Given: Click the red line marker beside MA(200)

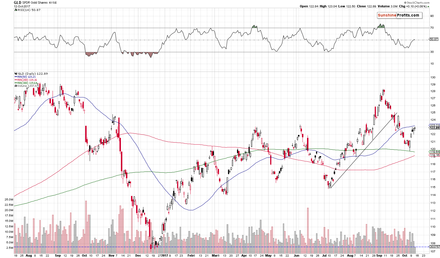Looking at the screenshot, I should click(16, 80).
